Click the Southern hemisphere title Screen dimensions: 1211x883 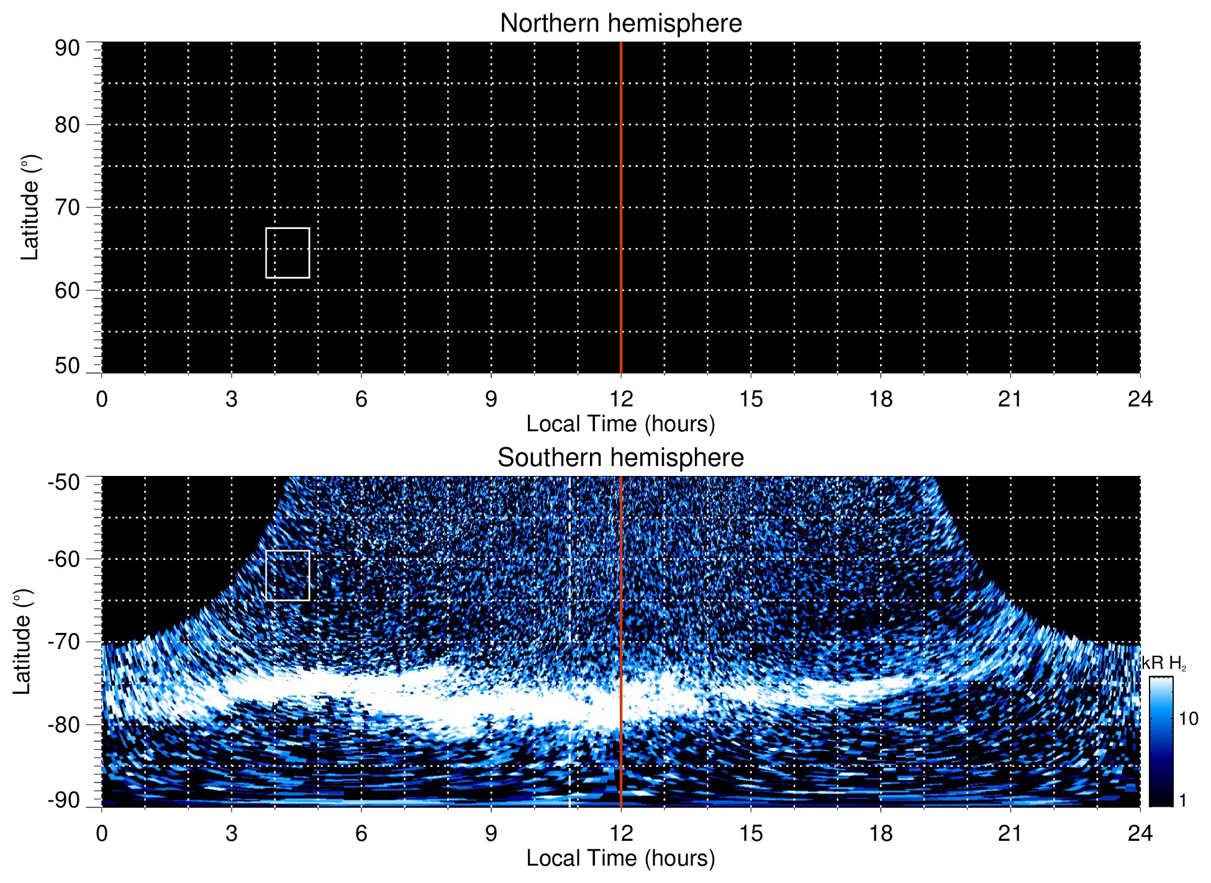click(620, 458)
